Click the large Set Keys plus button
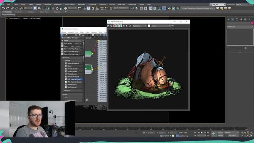Viewport: 254px width, 143px height. (x=214, y=134)
